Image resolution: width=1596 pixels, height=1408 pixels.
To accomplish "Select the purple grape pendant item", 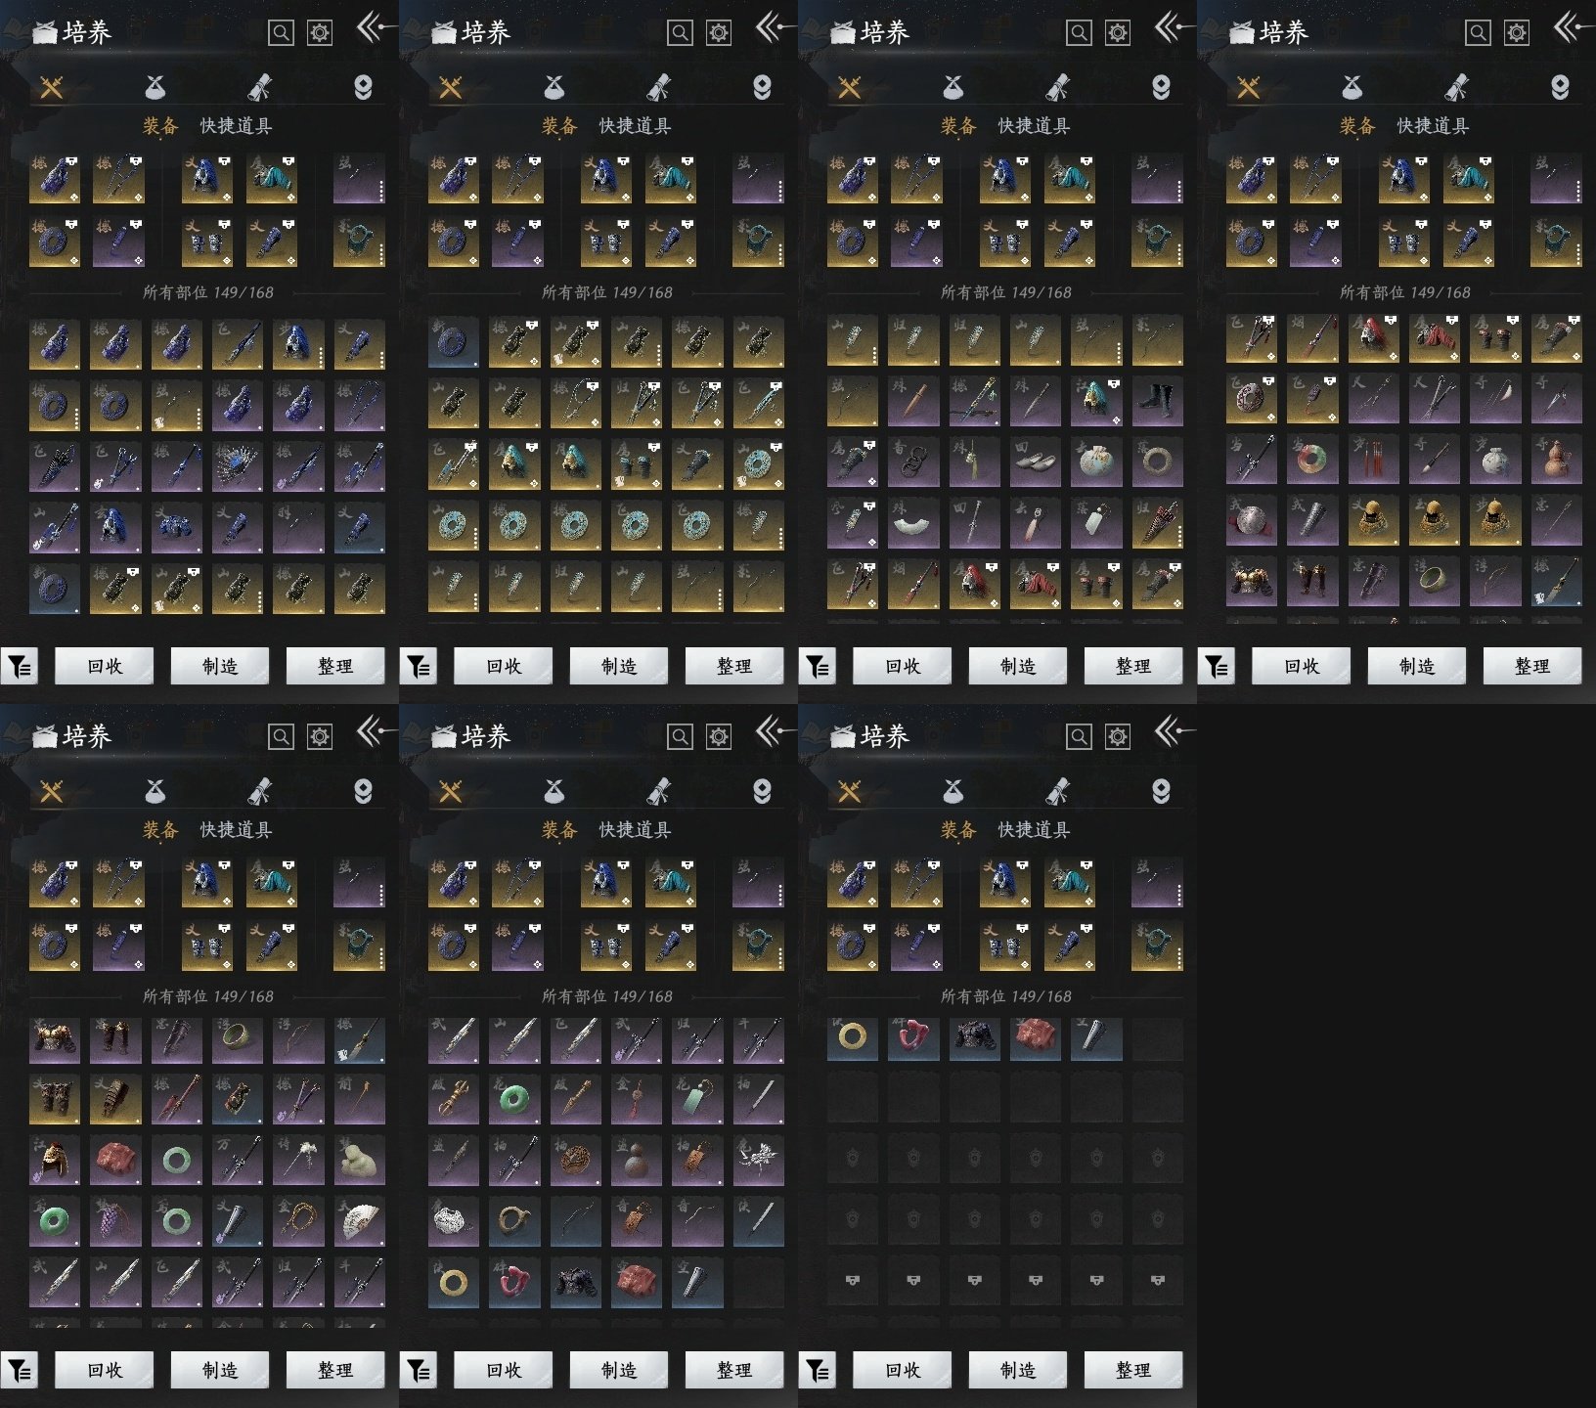I will 115,1222.
